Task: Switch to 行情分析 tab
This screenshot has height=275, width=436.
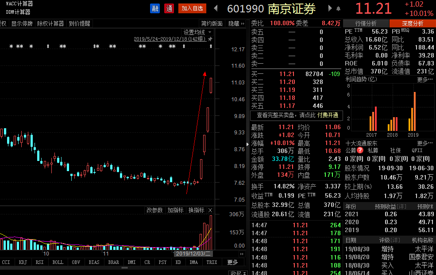Action: coord(366,23)
